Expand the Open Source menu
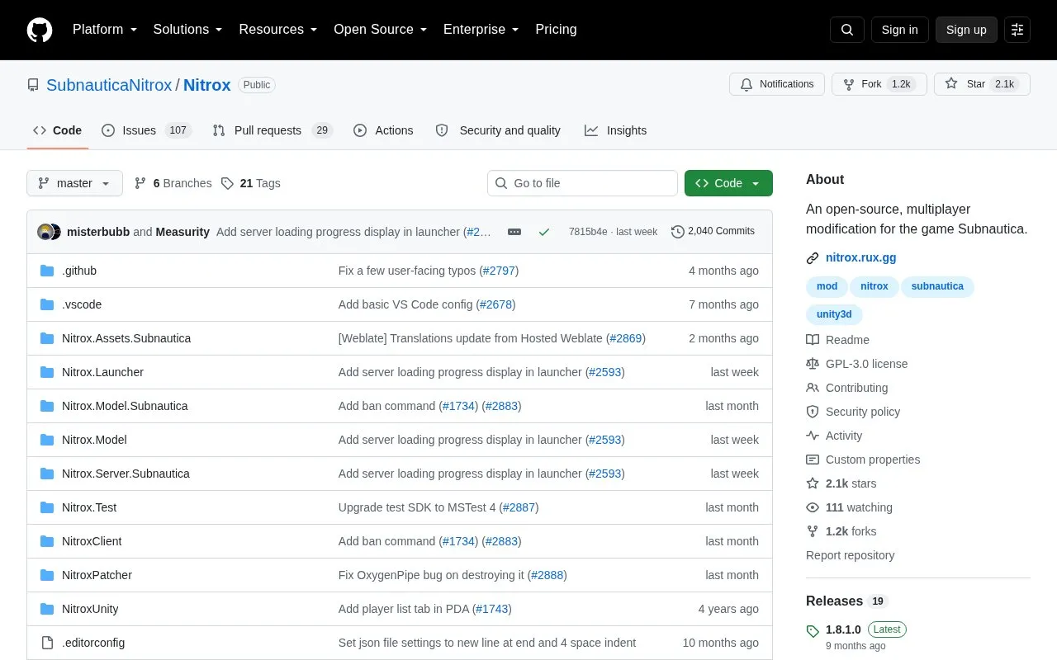Image resolution: width=1057 pixels, height=660 pixels. click(381, 30)
